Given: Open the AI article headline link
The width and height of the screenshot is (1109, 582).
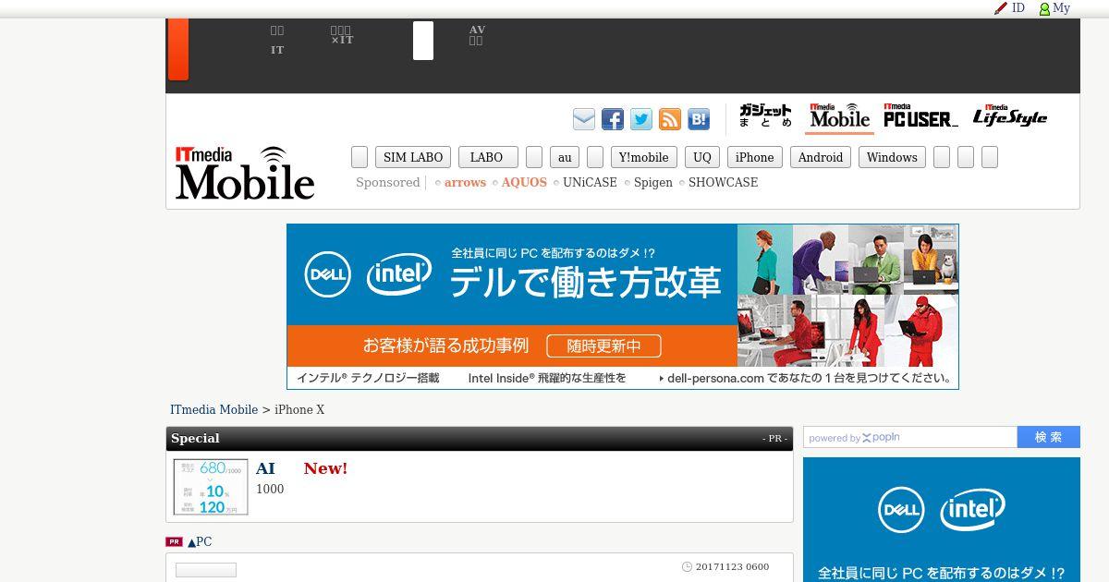Looking at the screenshot, I should (265, 468).
